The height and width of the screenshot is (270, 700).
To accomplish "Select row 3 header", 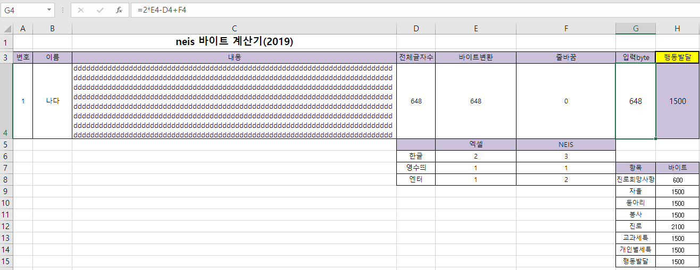I will [6, 57].
